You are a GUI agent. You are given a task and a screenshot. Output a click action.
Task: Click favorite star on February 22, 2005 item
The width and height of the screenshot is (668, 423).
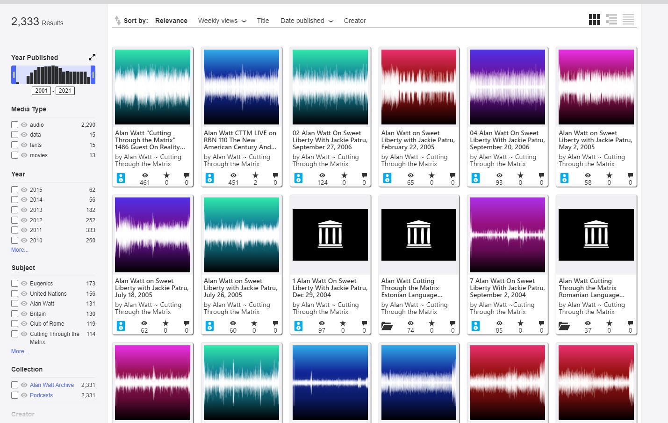431,175
